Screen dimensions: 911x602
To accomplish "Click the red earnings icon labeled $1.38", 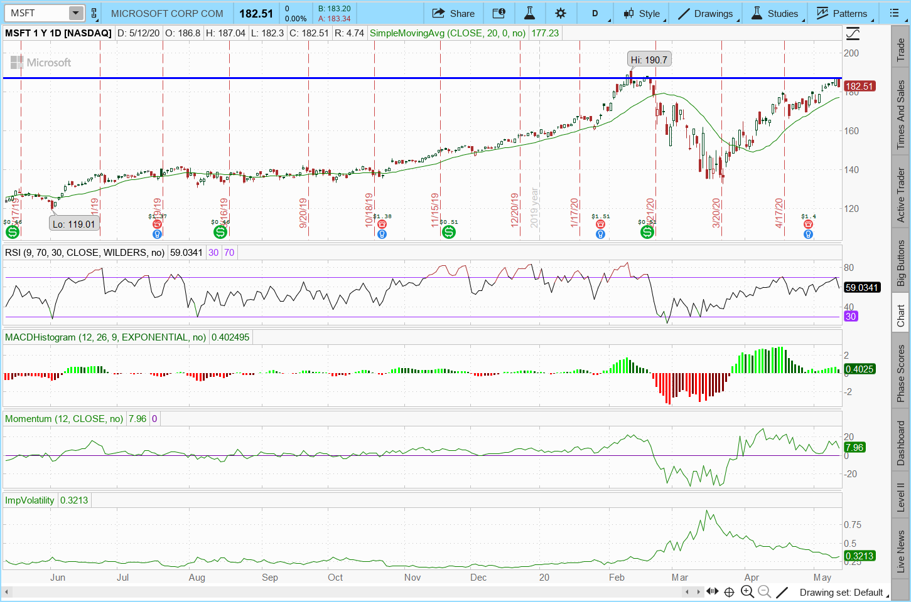I will tap(382, 224).
